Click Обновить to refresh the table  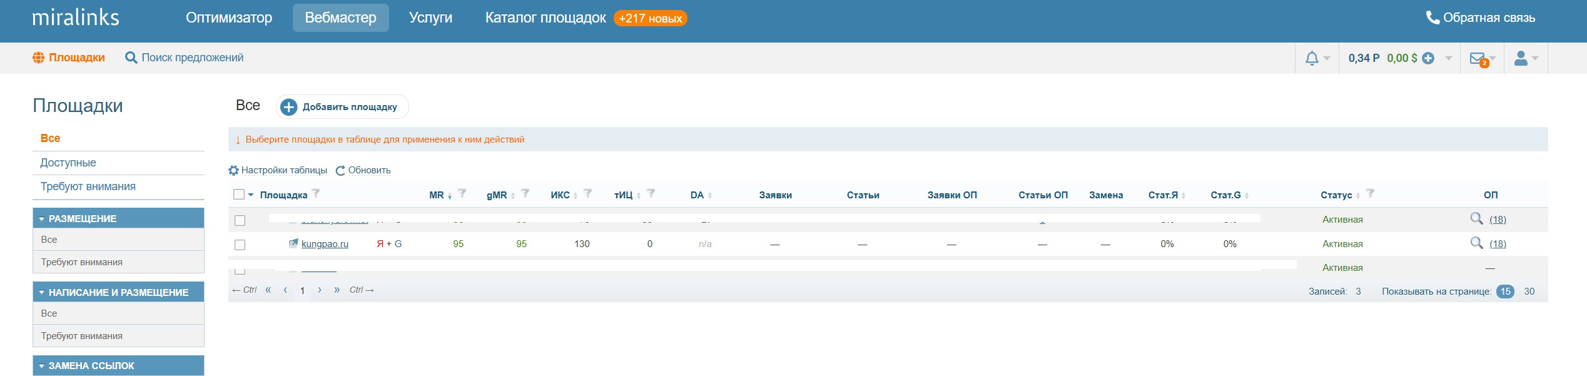click(363, 170)
